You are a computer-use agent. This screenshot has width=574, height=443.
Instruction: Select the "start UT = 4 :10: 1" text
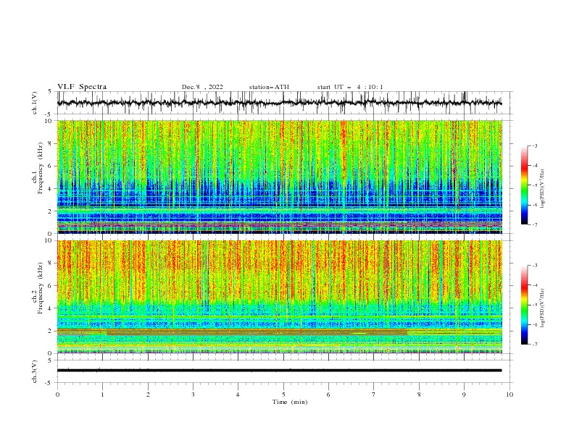tap(349, 87)
